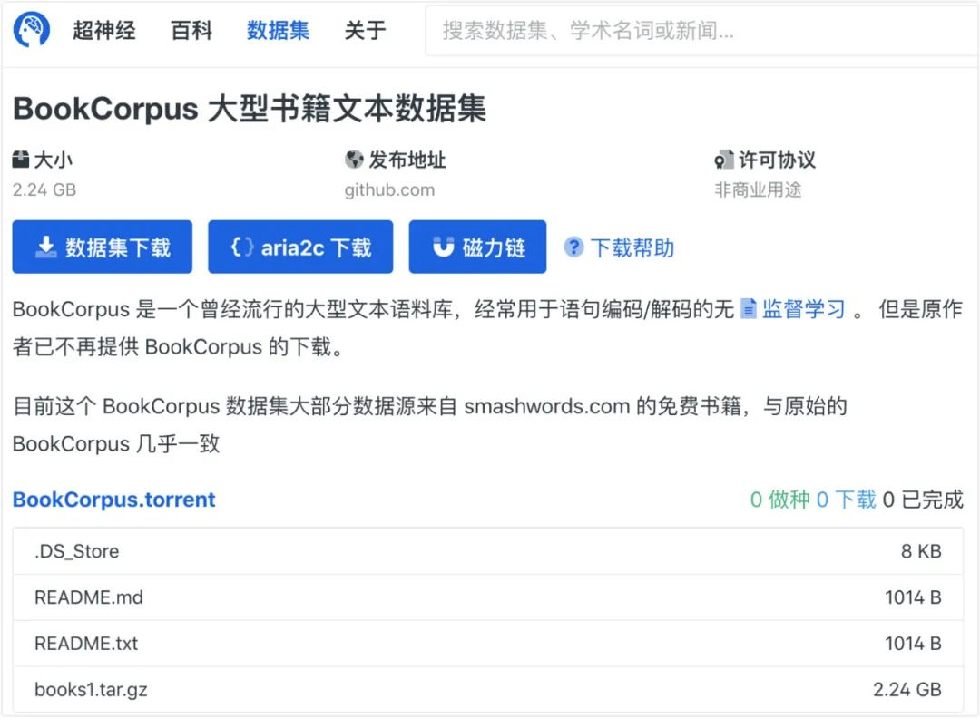Click the 非商业用途 license text
The image size is (980, 718).
coord(758,189)
